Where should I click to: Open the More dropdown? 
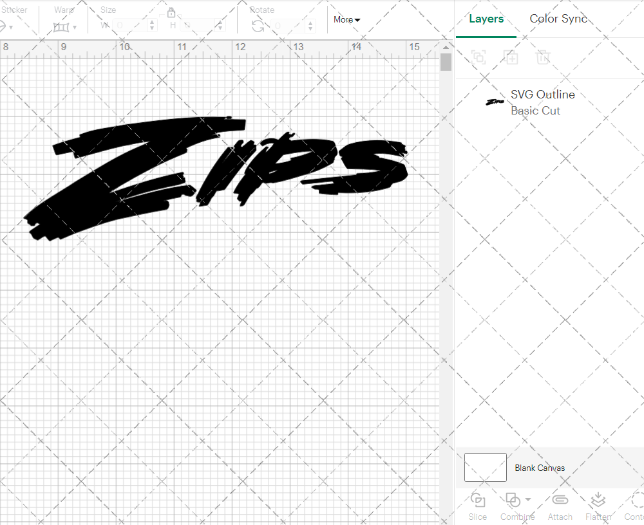[346, 19]
